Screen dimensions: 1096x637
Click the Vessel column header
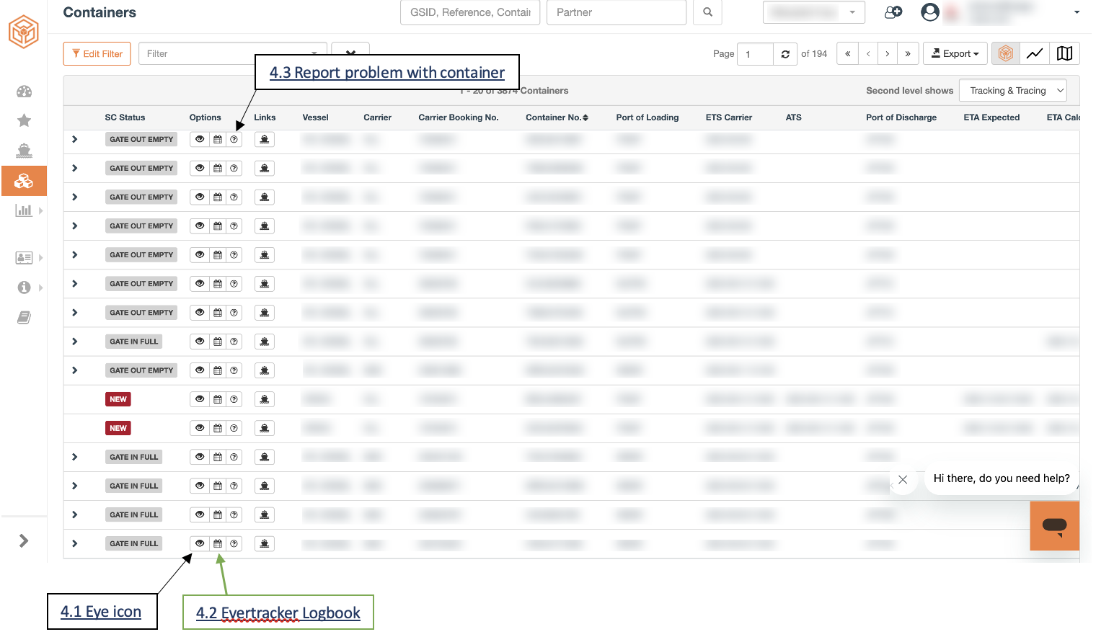click(315, 117)
